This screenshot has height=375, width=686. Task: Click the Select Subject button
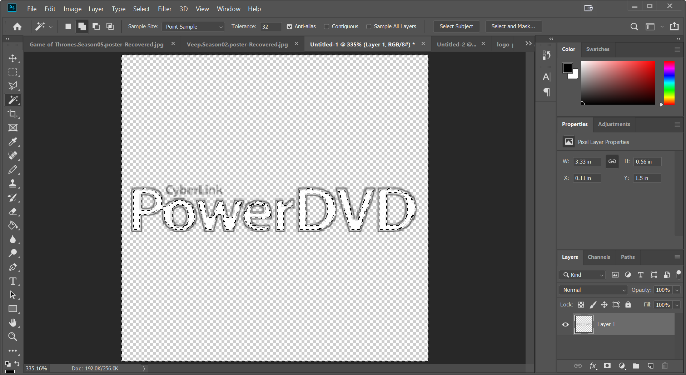pyautogui.click(x=456, y=26)
